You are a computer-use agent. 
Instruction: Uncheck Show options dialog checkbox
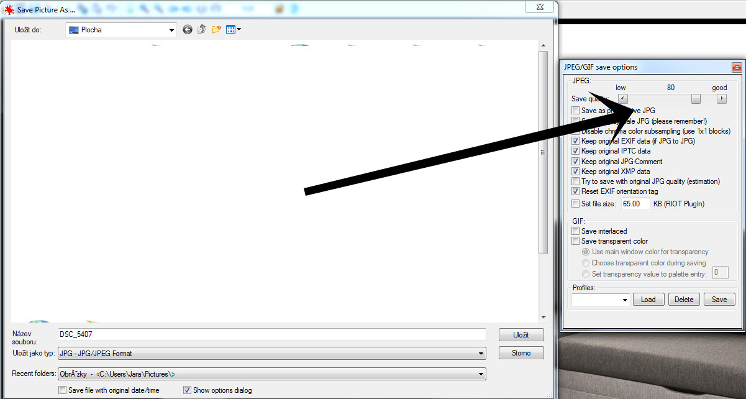pos(187,390)
